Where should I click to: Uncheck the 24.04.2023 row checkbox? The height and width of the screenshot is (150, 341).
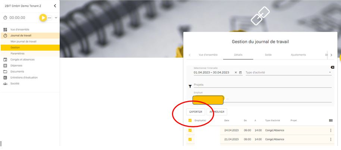[x=190, y=130]
